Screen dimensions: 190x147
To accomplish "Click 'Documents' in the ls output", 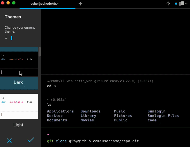I will [x=57, y=120].
